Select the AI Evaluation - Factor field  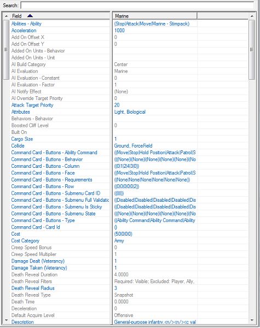click(x=60, y=85)
